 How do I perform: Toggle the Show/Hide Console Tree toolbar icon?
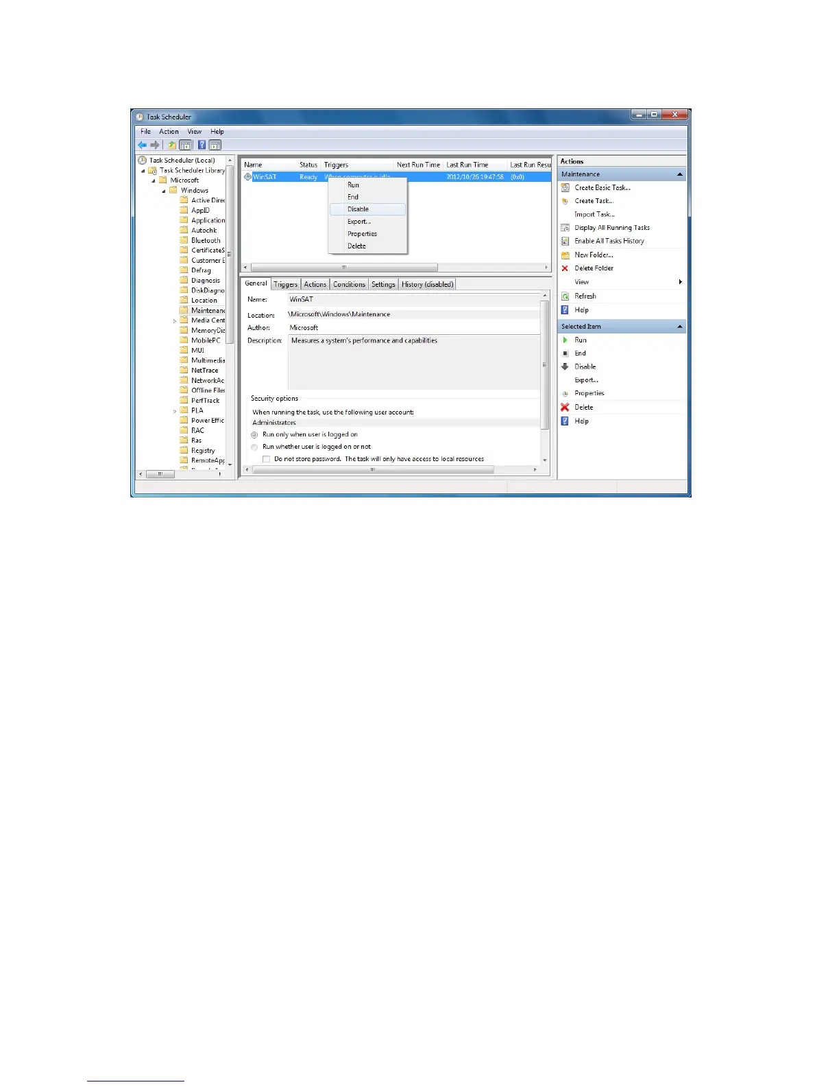[185, 145]
